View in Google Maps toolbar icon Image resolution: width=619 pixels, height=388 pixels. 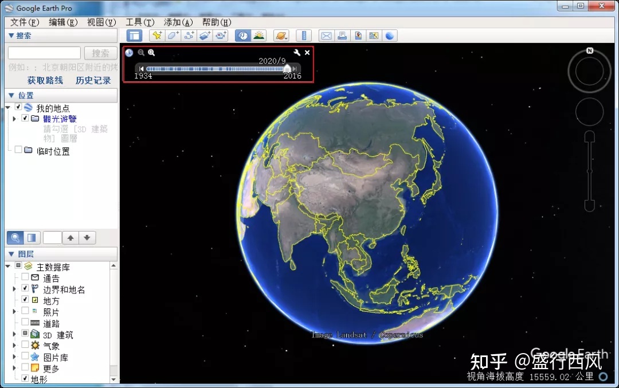tap(374, 36)
